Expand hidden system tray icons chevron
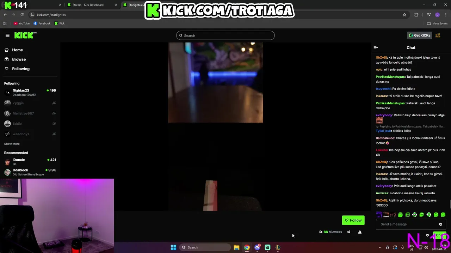 click(380, 247)
